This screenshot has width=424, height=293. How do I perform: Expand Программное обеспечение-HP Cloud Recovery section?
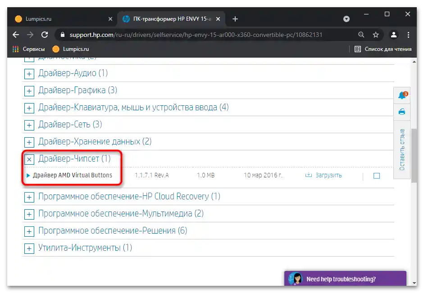[x=29, y=197]
